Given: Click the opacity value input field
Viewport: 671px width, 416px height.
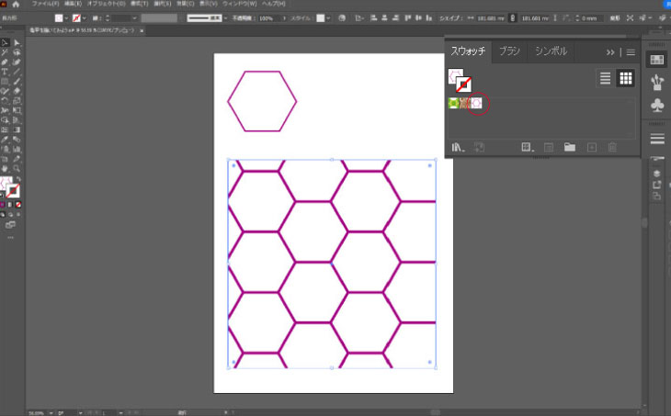Looking at the screenshot, I should tap(266, 17).
